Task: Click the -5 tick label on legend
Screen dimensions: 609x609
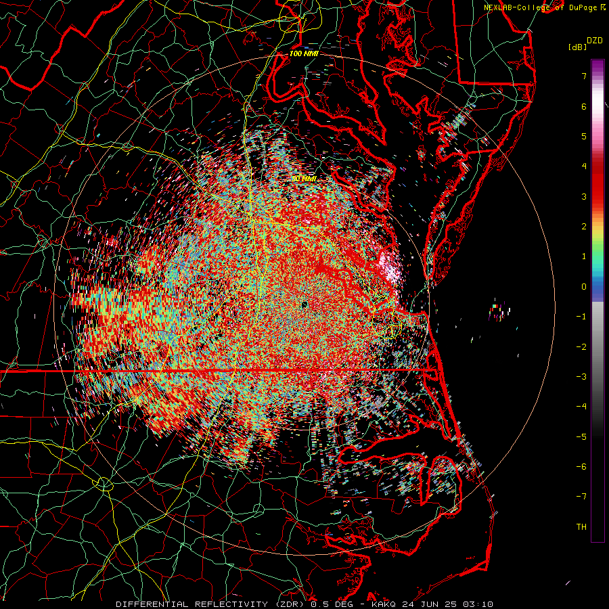Action: [581, 437]
